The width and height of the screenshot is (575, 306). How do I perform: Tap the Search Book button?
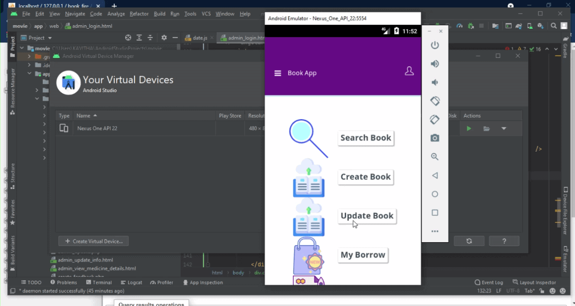pyautogui.click(x=366, y=138)
